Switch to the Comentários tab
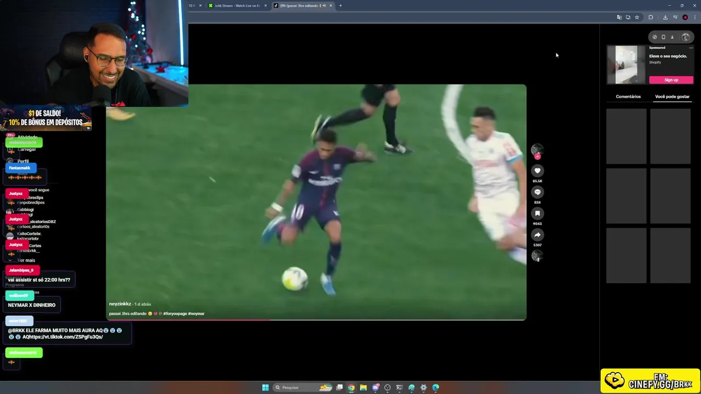The width and height of the screenshot is (701, 394). [628, 96]
